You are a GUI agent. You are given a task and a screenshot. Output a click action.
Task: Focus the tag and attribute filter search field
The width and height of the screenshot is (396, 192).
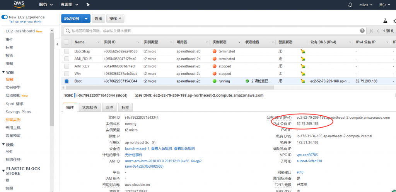pyautogui.click(x=215, y=31)
